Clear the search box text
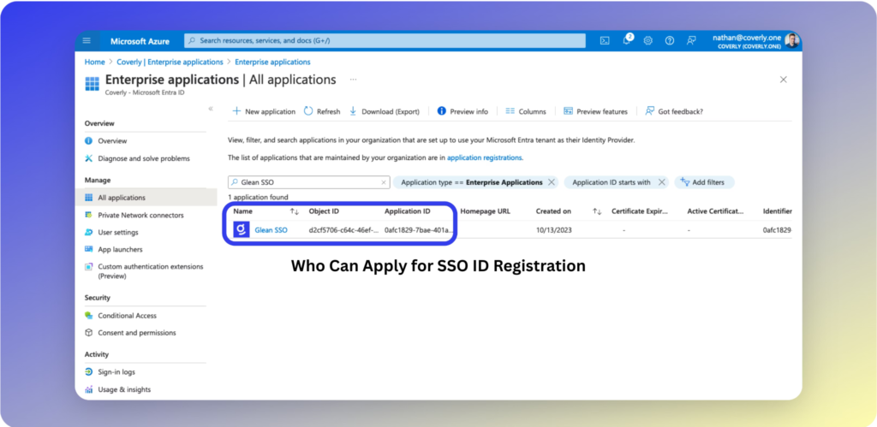877x427 pixels. (x=383, y=182)
